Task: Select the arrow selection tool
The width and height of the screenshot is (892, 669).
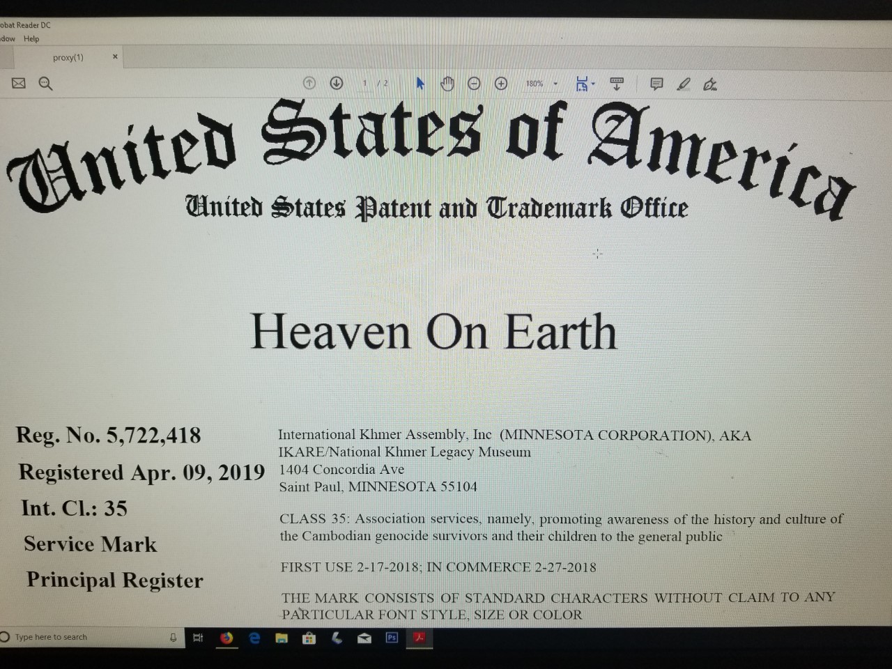Action: tap(420, 84)
